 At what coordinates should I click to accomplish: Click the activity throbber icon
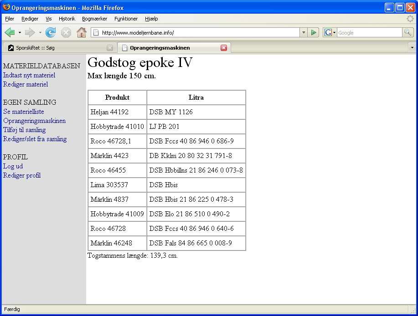410,19
